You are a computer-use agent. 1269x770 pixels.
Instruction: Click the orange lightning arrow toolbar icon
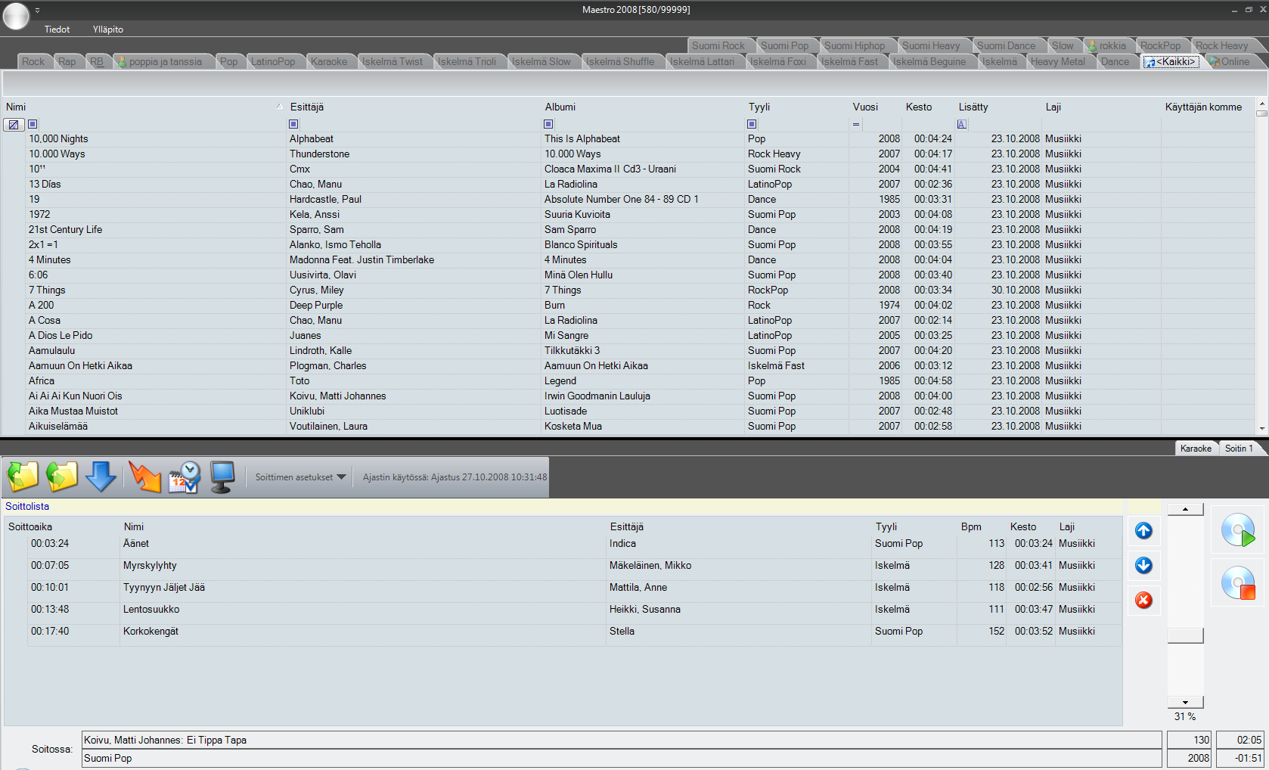(x=144, y=477)
